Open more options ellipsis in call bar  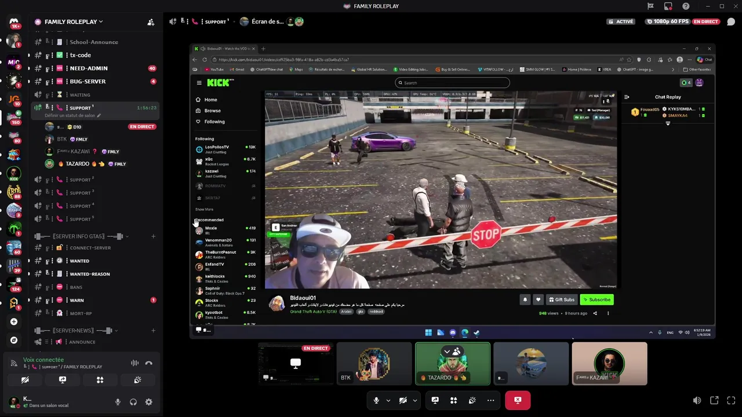click(x=490, y=400)
